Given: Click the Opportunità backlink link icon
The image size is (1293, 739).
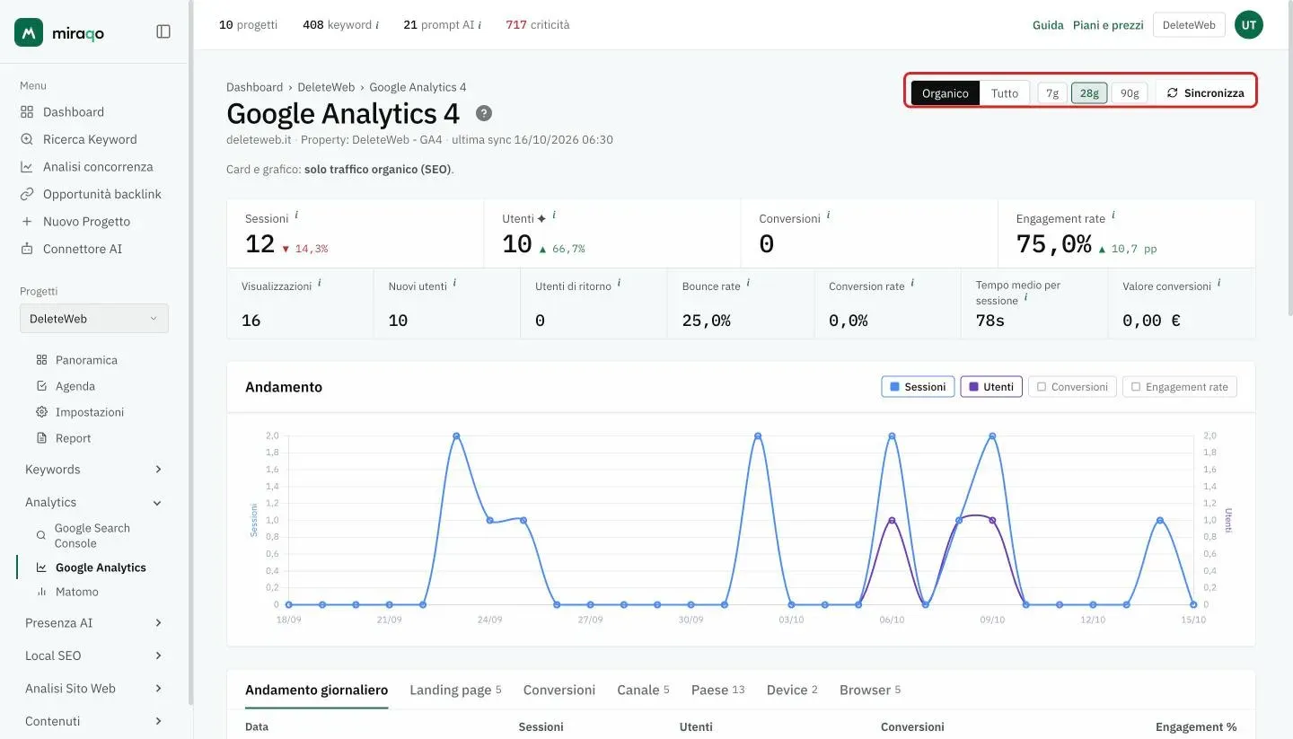Looking at the screenshot, I should coord(26,194).
